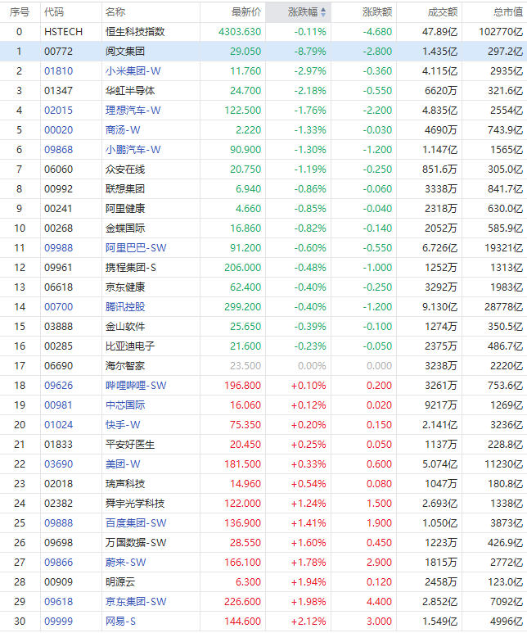The height and width of the screenshot is (633, 527).
Task: Open 小米集团-W stock link
Action: (x=133, y=71)
